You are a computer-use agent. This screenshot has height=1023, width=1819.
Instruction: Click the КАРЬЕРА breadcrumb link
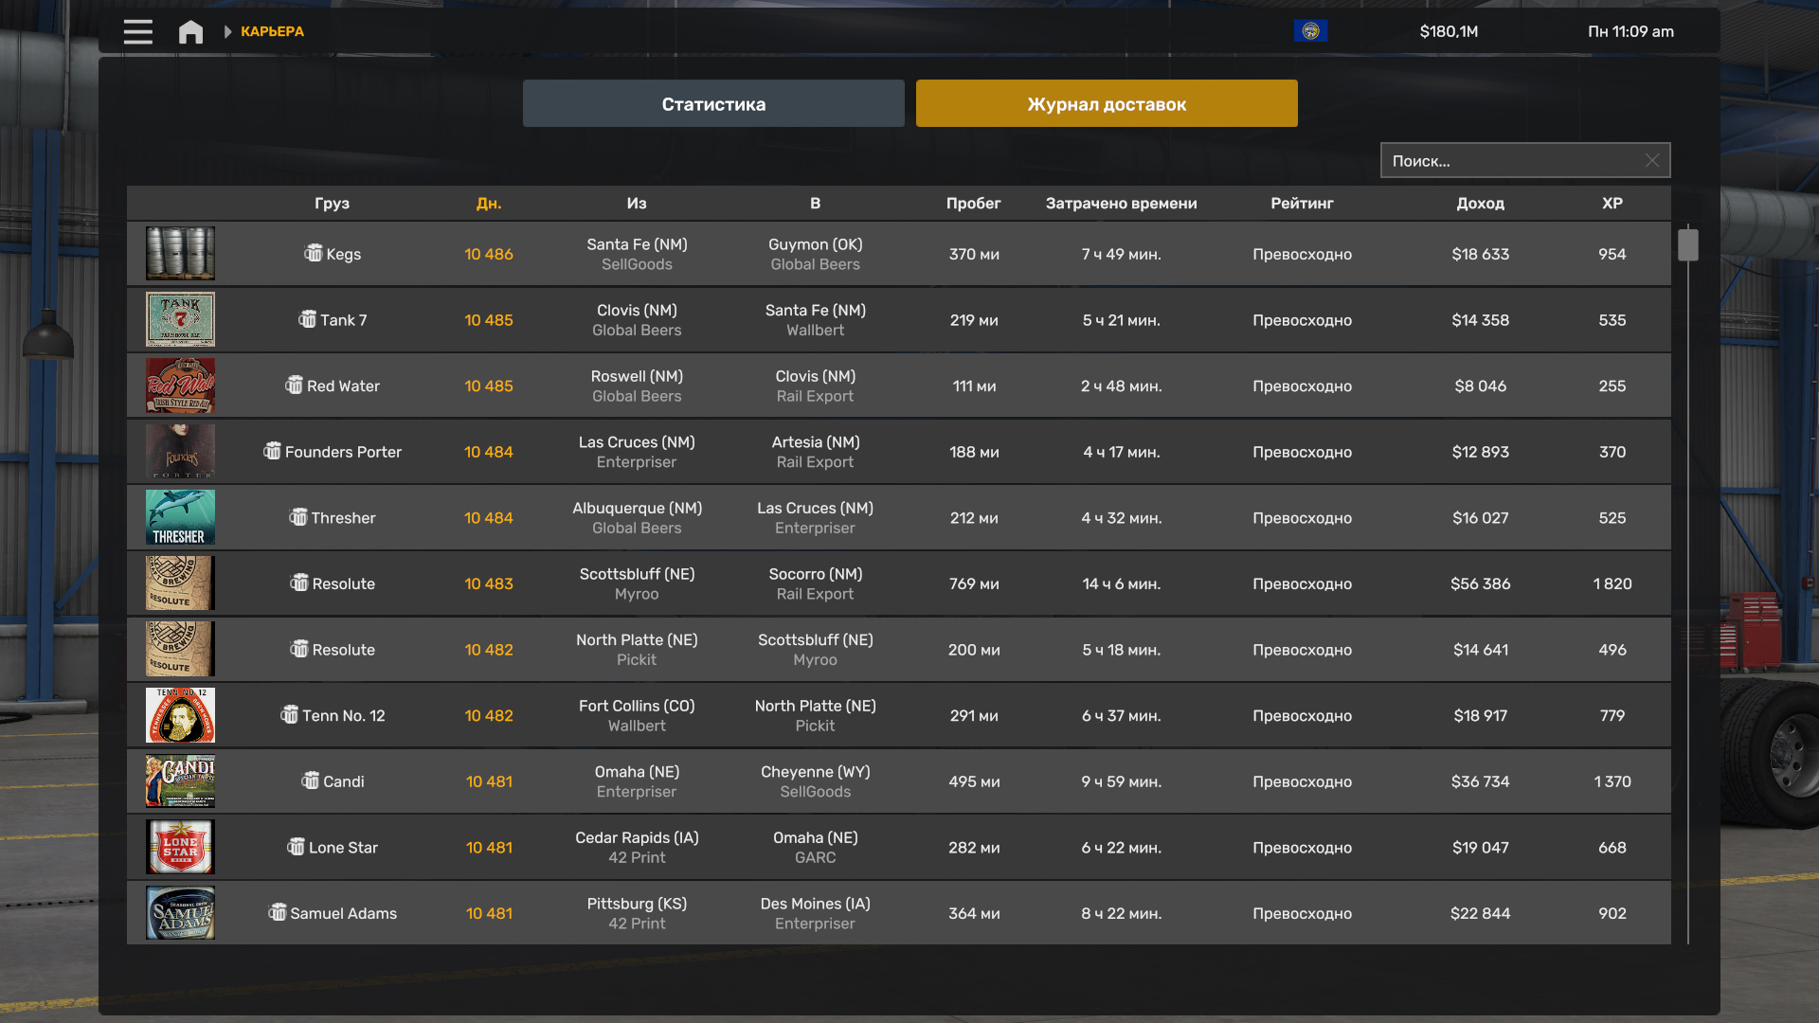272,31
